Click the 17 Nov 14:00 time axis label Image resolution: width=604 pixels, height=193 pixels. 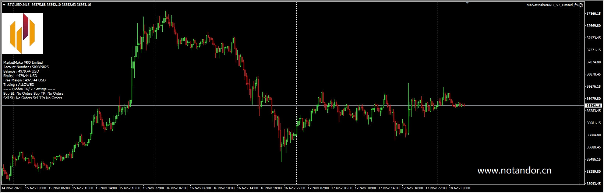(389, 188)
